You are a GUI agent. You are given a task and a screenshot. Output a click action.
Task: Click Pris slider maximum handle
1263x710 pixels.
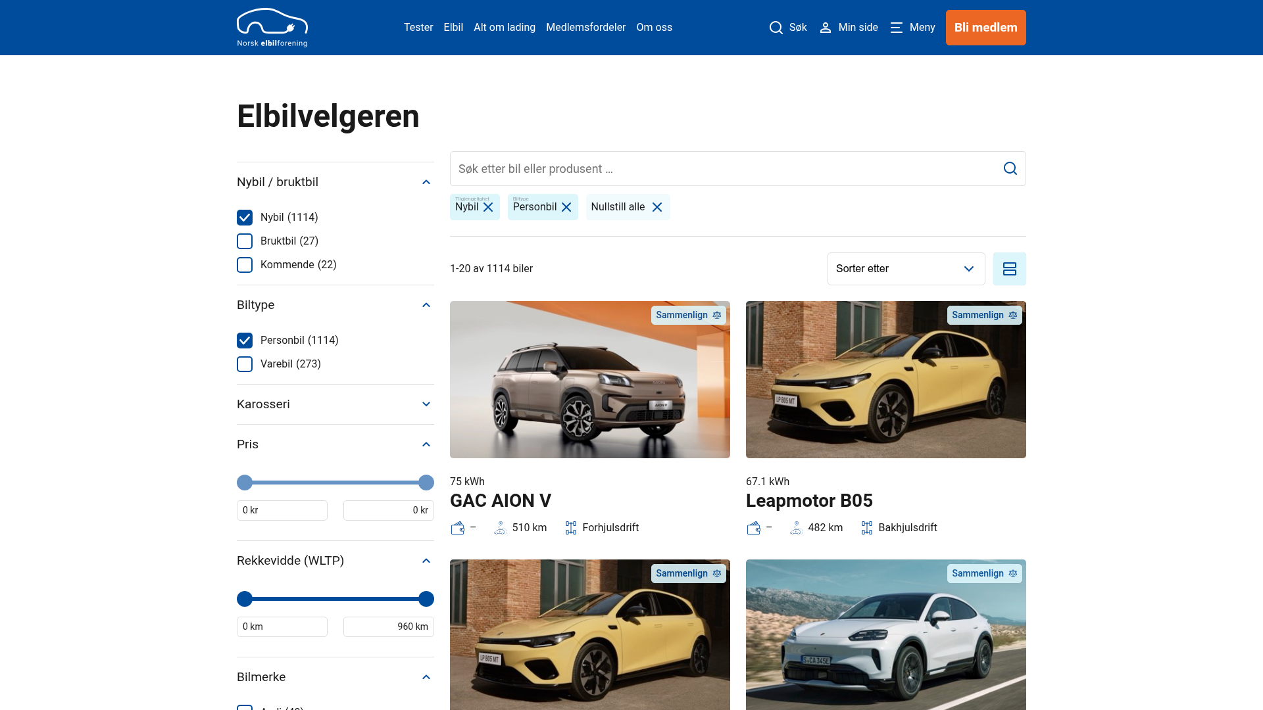coord(426,483)
